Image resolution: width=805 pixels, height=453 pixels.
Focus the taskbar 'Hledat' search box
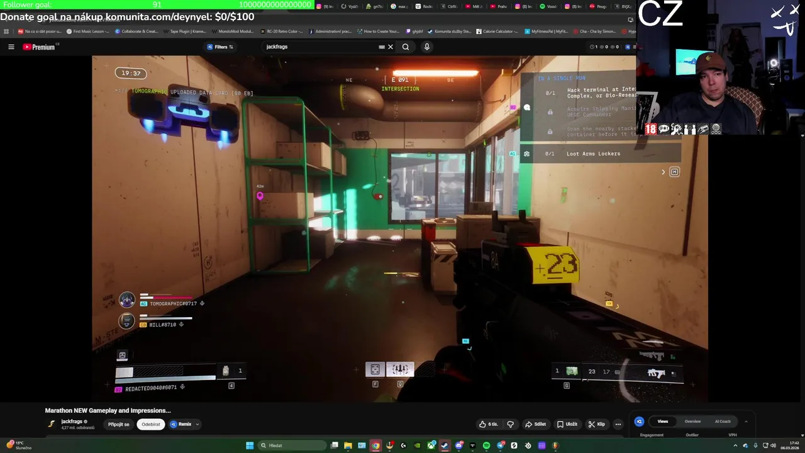pos(292,445)
